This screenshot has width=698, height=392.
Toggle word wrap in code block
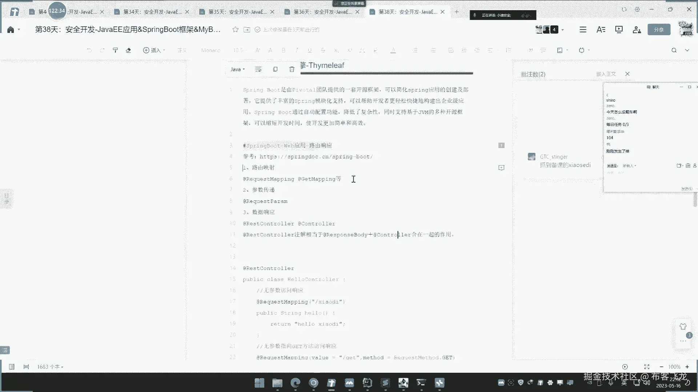[258, 69]
